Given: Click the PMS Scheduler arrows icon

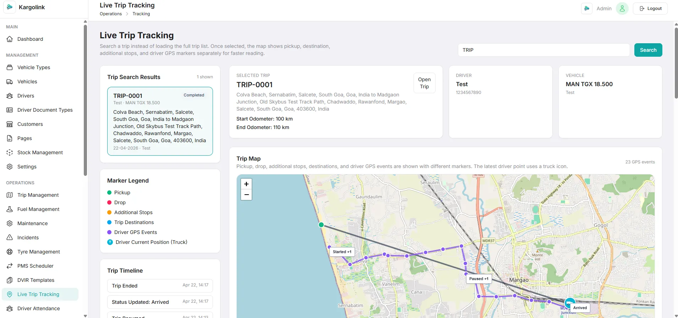Looking at the screenshot, I should tap(10, 266).
